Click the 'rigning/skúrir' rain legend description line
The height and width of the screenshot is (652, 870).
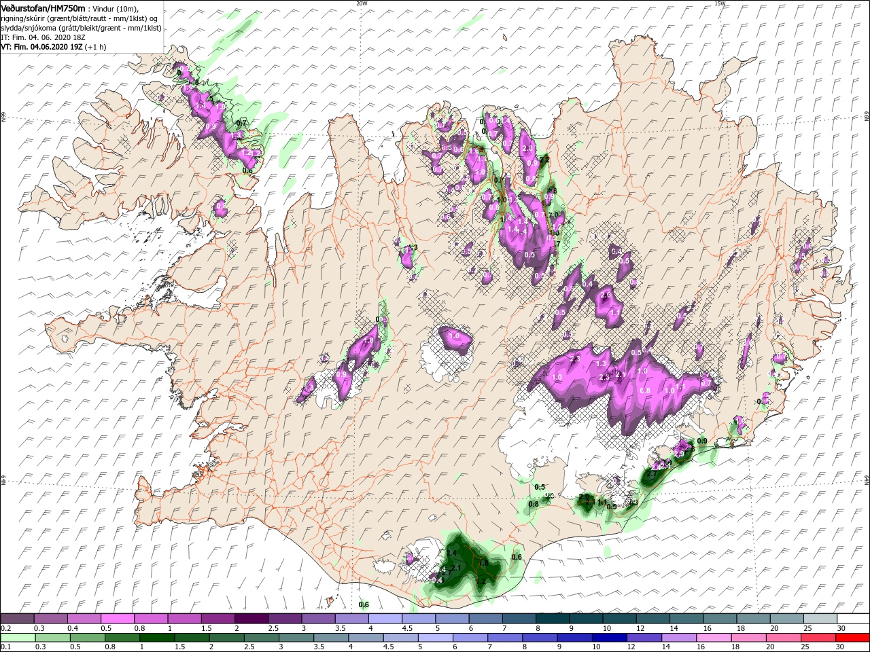[x=80, y=18]
